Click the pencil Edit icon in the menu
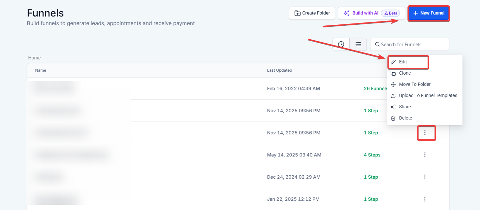Image resolution: width=480 pixels, height=210 pixels. 393,62
